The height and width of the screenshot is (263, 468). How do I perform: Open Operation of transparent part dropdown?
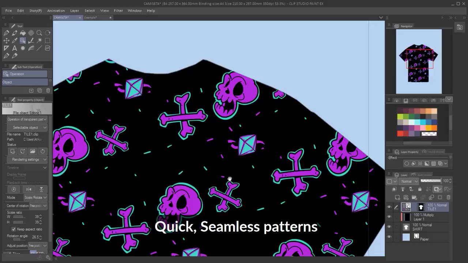[x=27, y=119]
